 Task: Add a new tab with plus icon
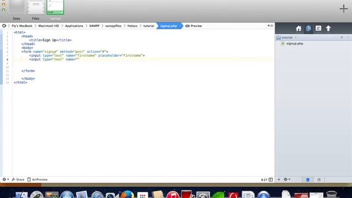pyautogui.click(x=343, y=9)
